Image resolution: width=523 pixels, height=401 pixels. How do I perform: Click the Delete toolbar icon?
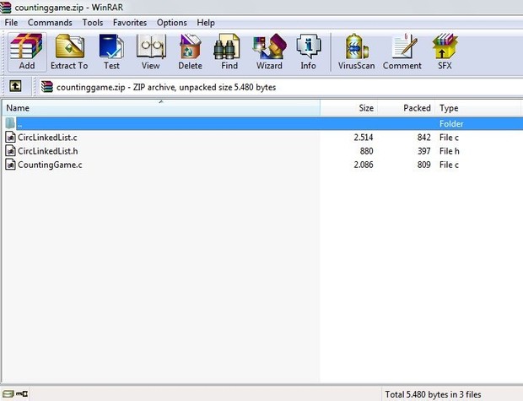[x=190, y=51]
